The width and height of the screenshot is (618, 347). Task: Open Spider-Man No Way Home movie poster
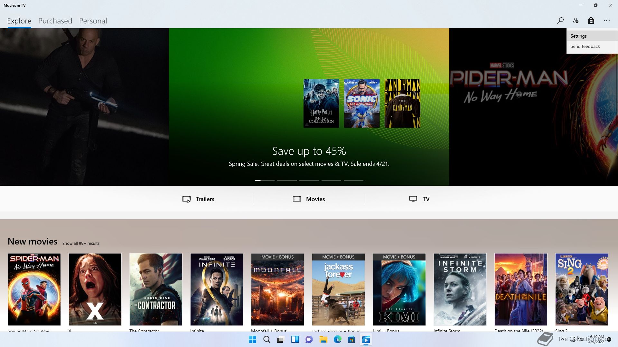point(34,289)
